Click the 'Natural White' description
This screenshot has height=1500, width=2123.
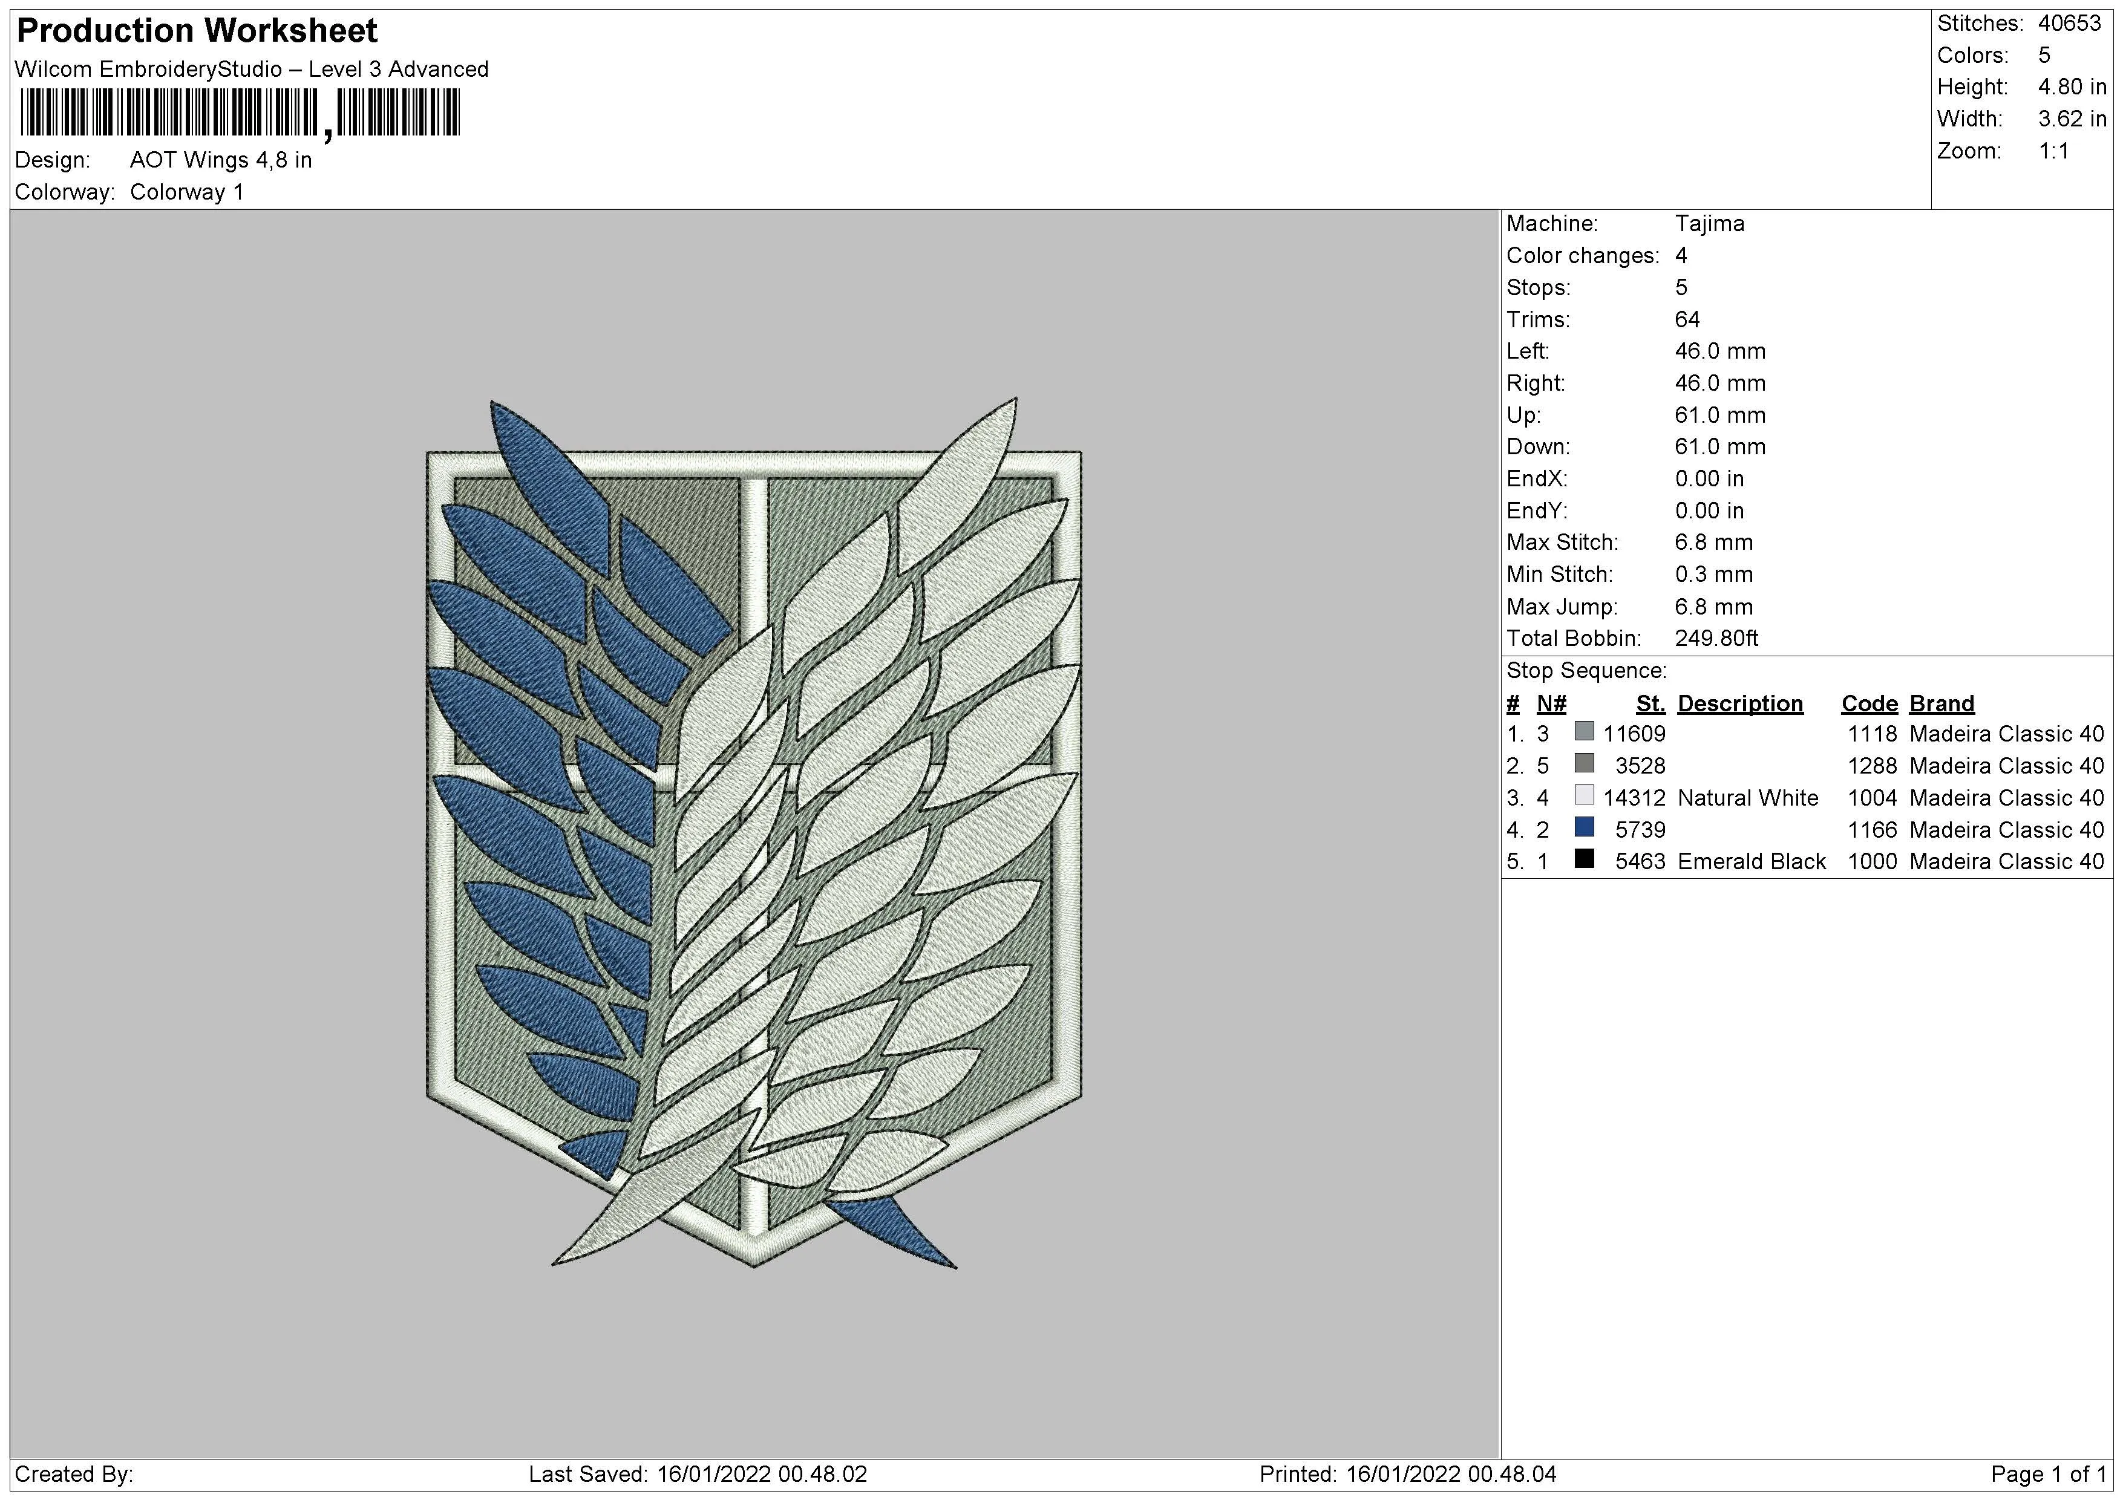[1748, 798]
